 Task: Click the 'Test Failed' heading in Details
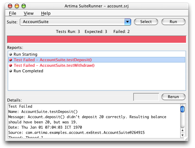(20, 106)
